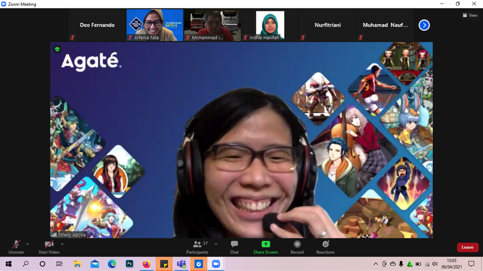Viewport: 483px width, 271px height.
Task: Open Cortana circle icon
Action: [43, 264]
